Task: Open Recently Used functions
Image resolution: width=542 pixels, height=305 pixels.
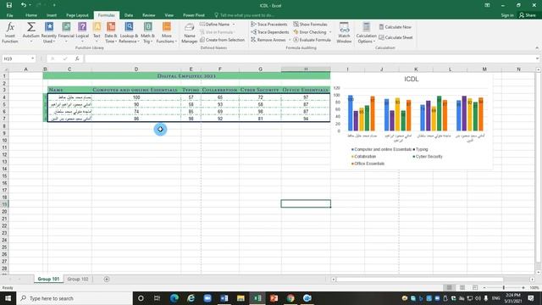Action: [x=49, y=32]
